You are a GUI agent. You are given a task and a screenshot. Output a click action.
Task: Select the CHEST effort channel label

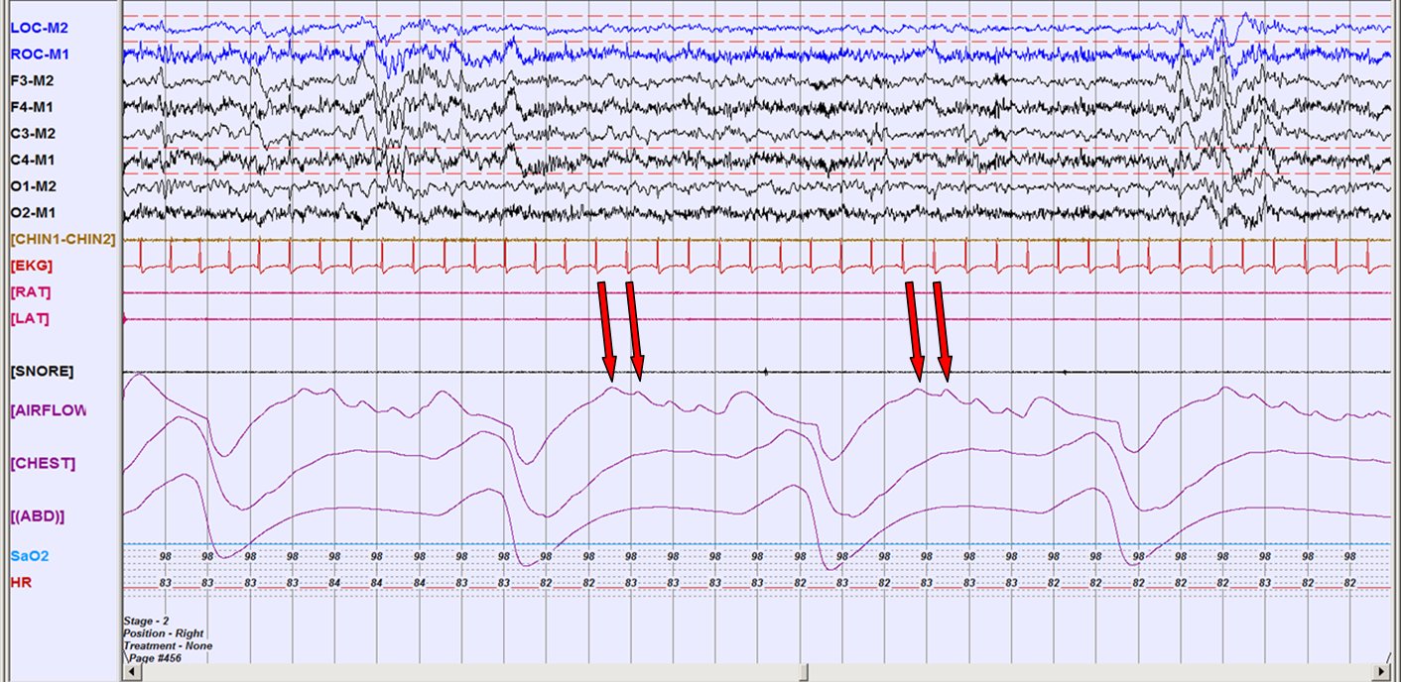43,463
